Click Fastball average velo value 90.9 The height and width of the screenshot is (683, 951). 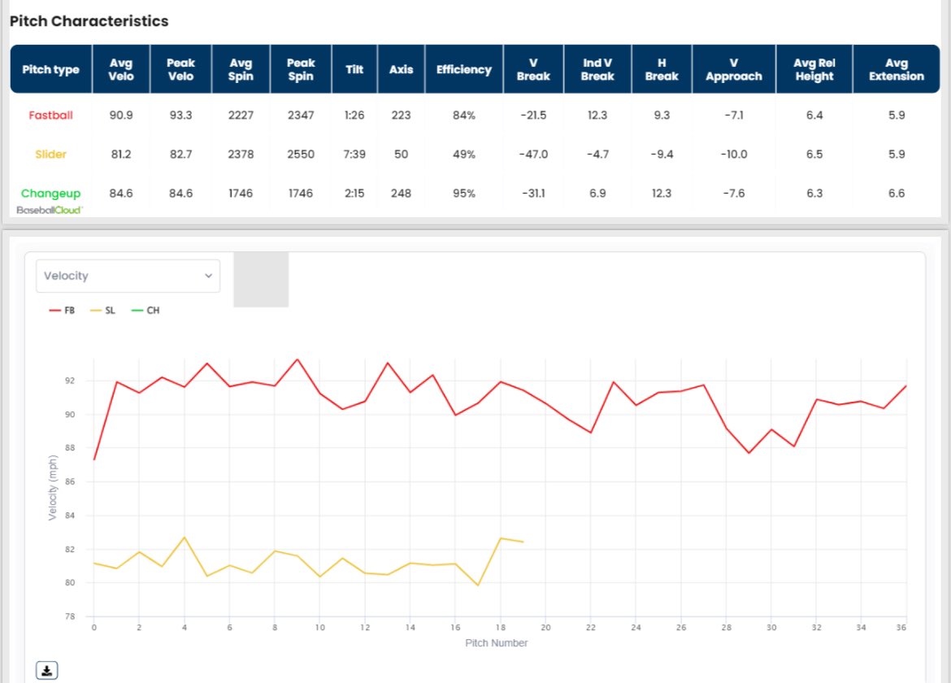click(x=120, y=115)
